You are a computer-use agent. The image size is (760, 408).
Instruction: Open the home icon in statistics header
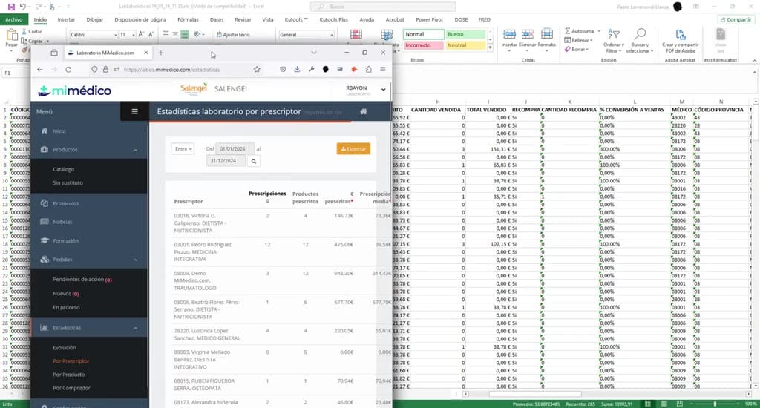[363, 111]
